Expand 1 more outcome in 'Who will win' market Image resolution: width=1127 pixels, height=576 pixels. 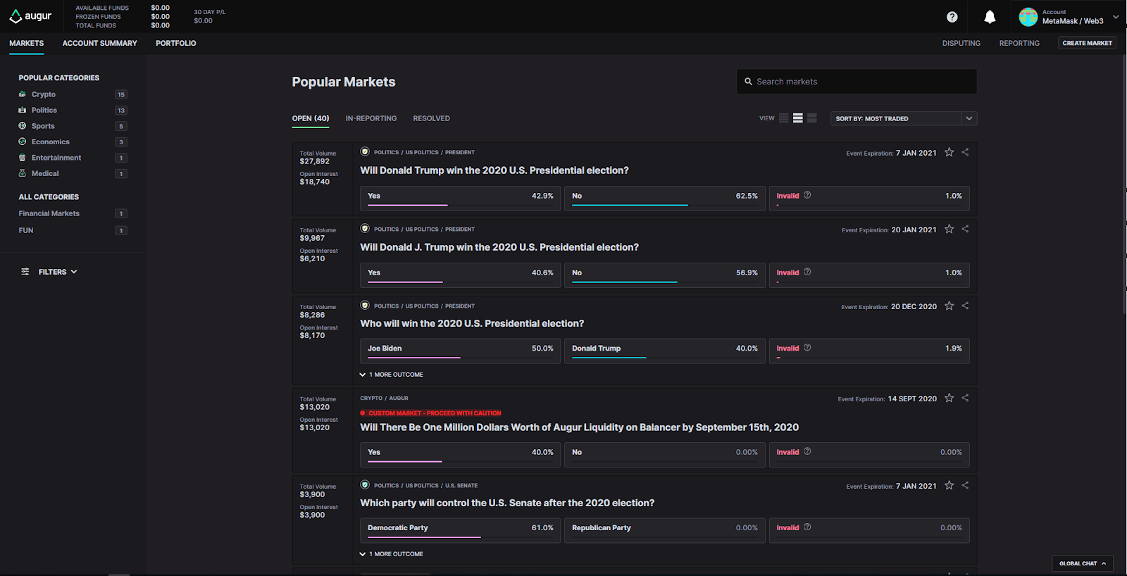pos(392,375)
